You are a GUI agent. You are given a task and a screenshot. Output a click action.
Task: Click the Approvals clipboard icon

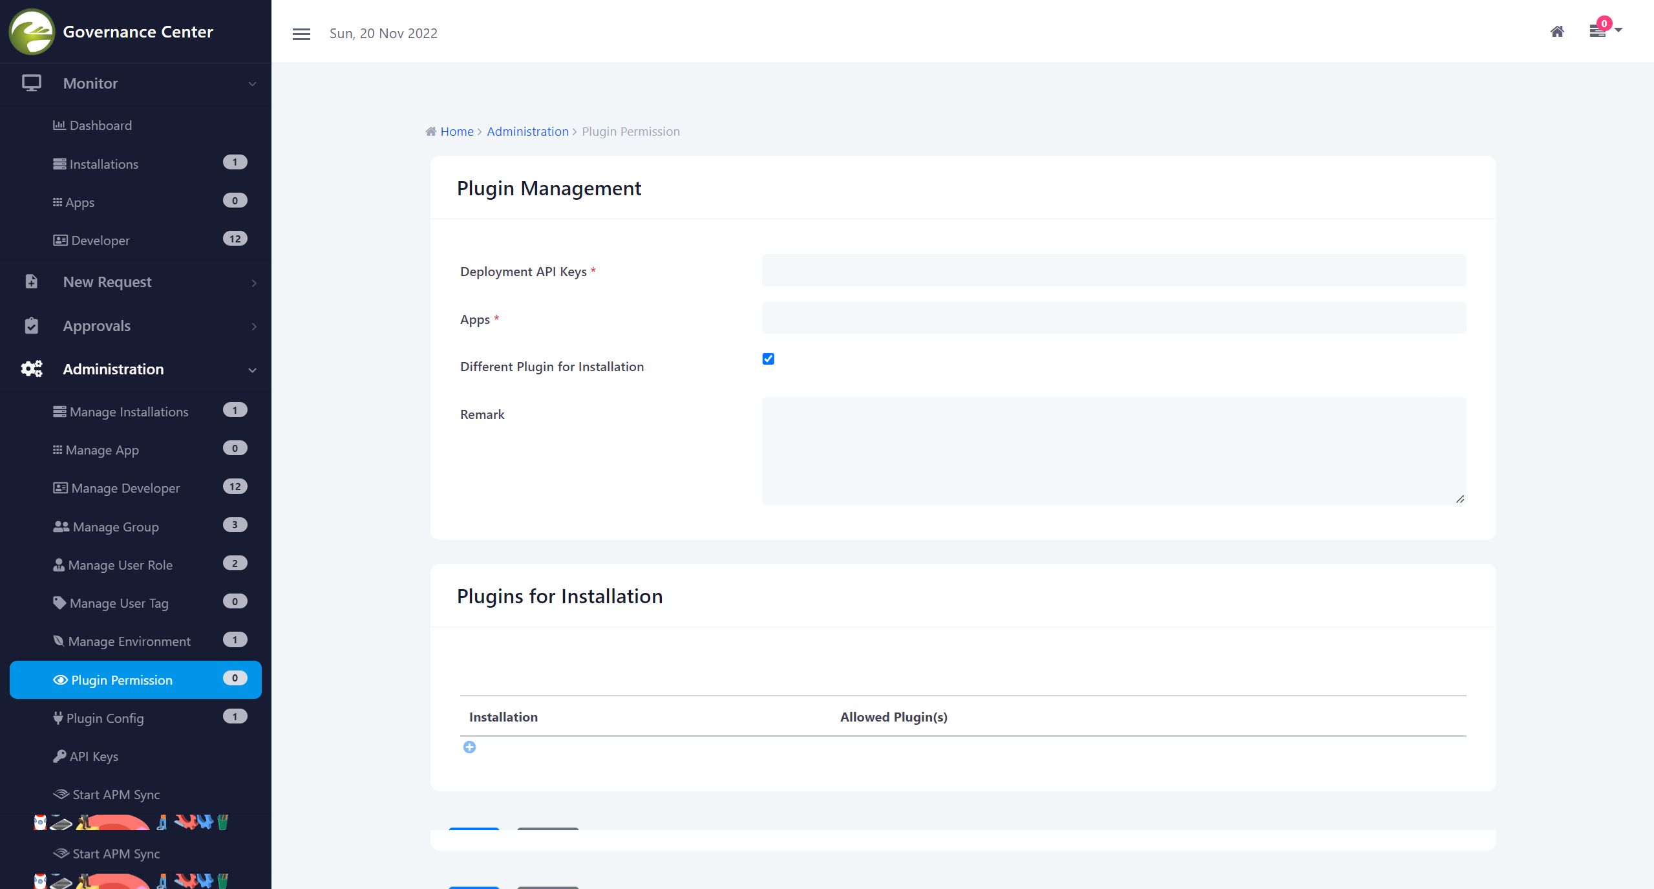click(31, 326)
